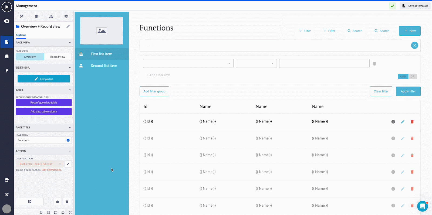Image resolution: width=432 pixels, height=215 pixels.
Task: Delete component using trash button beside lock
Action: click(x=67, y=202)
